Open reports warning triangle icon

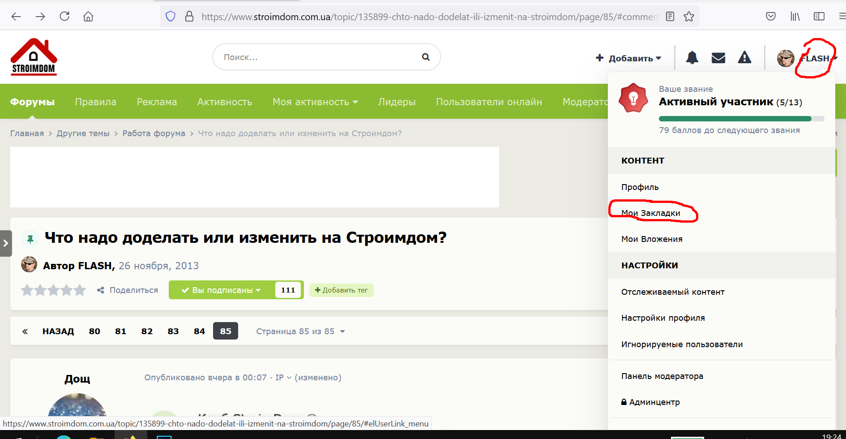(x=744, y=57)
